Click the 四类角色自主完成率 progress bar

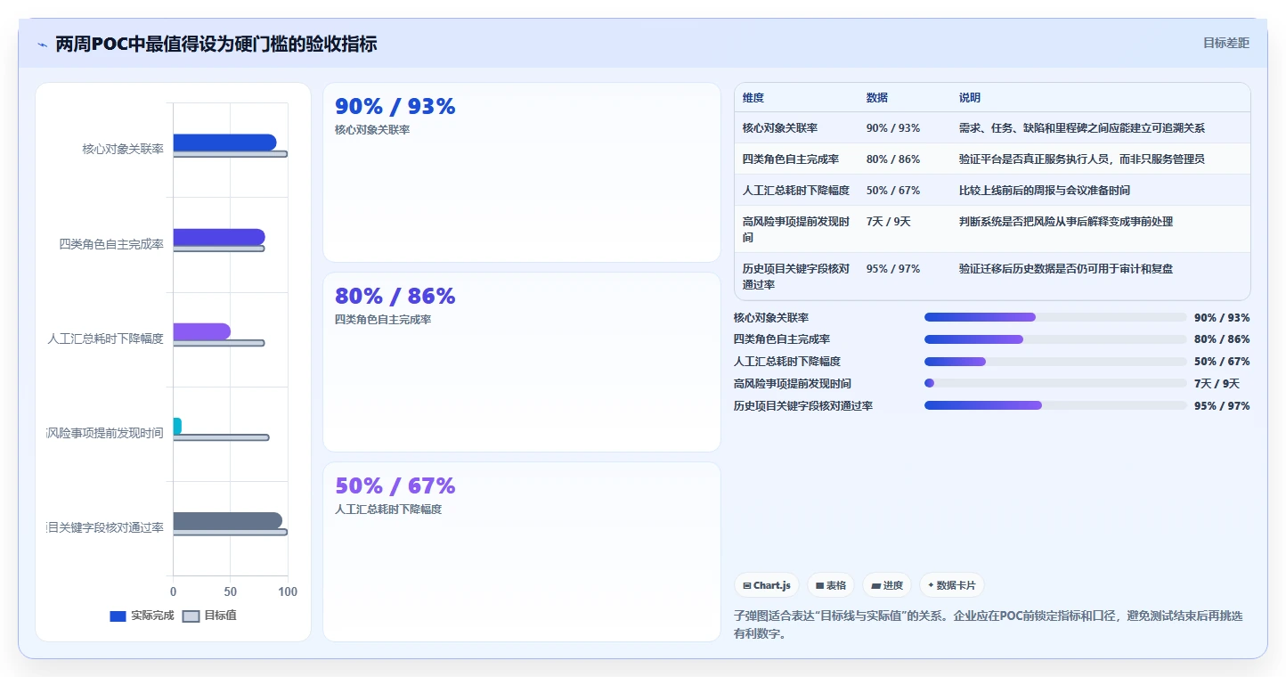[1055, 339]
